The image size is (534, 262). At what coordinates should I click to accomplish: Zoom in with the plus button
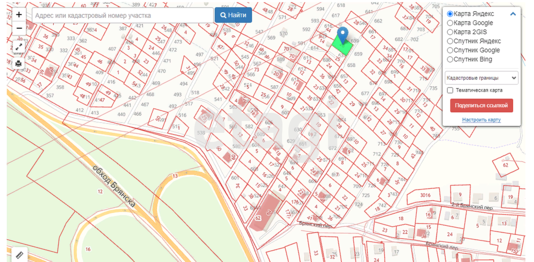coord(19,14)
